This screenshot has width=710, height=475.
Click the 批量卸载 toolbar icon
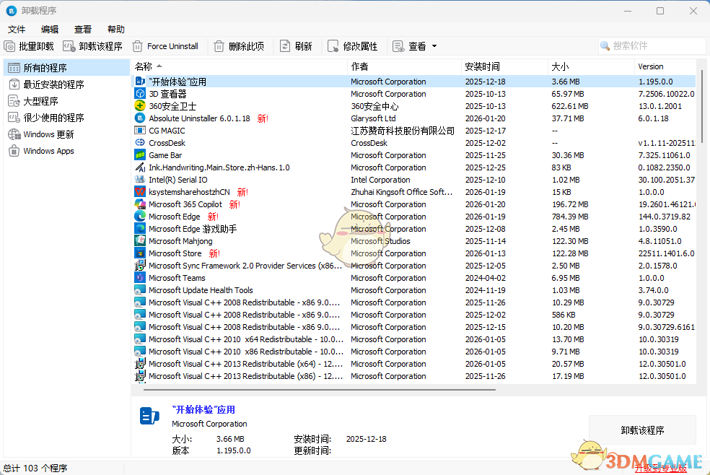9,45
